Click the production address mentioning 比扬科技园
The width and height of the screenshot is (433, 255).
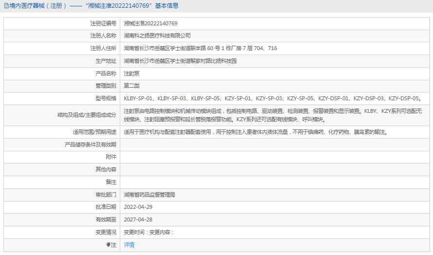point(180,61)
